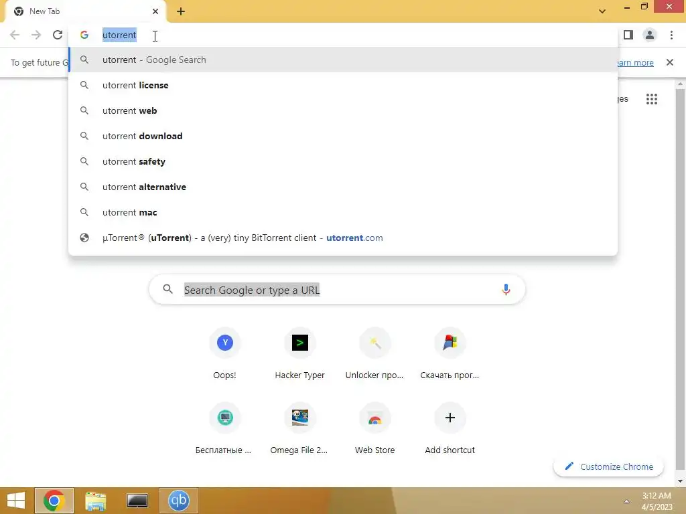Click Chrome icon in the taskbar
The height and width of the screenshot is (514, 686).
54,501
